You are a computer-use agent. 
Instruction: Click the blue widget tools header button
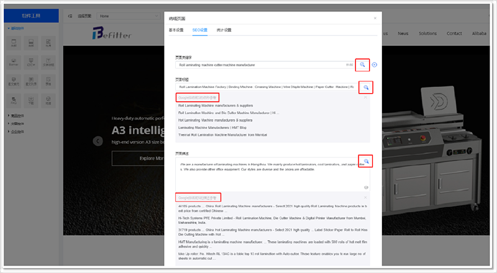click(x=31, y=16)
